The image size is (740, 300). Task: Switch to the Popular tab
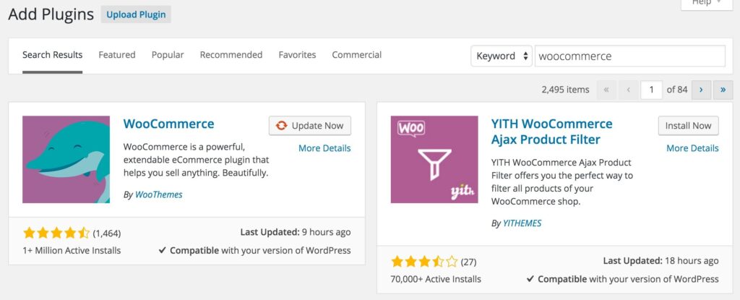pos(168,55)
